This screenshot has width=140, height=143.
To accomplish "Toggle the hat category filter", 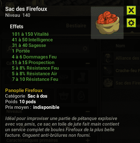I will pos(64,95).
